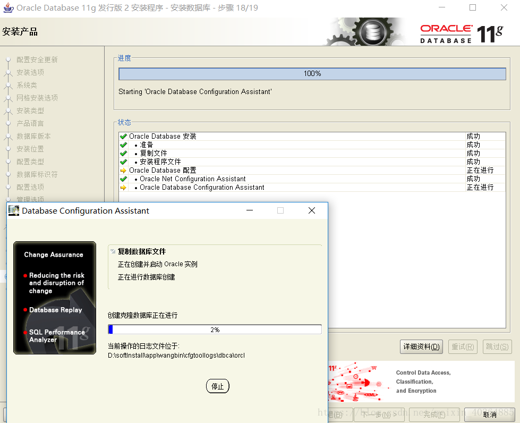Click the 100% installer progress bar
This screenshot has height=423, width=520.
coord(312,74)
